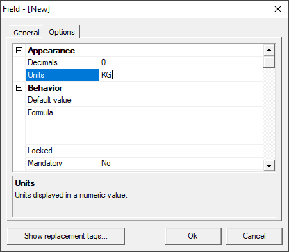Collapse the Appearance section
289x252 pixels.
[x=19, y=51]
